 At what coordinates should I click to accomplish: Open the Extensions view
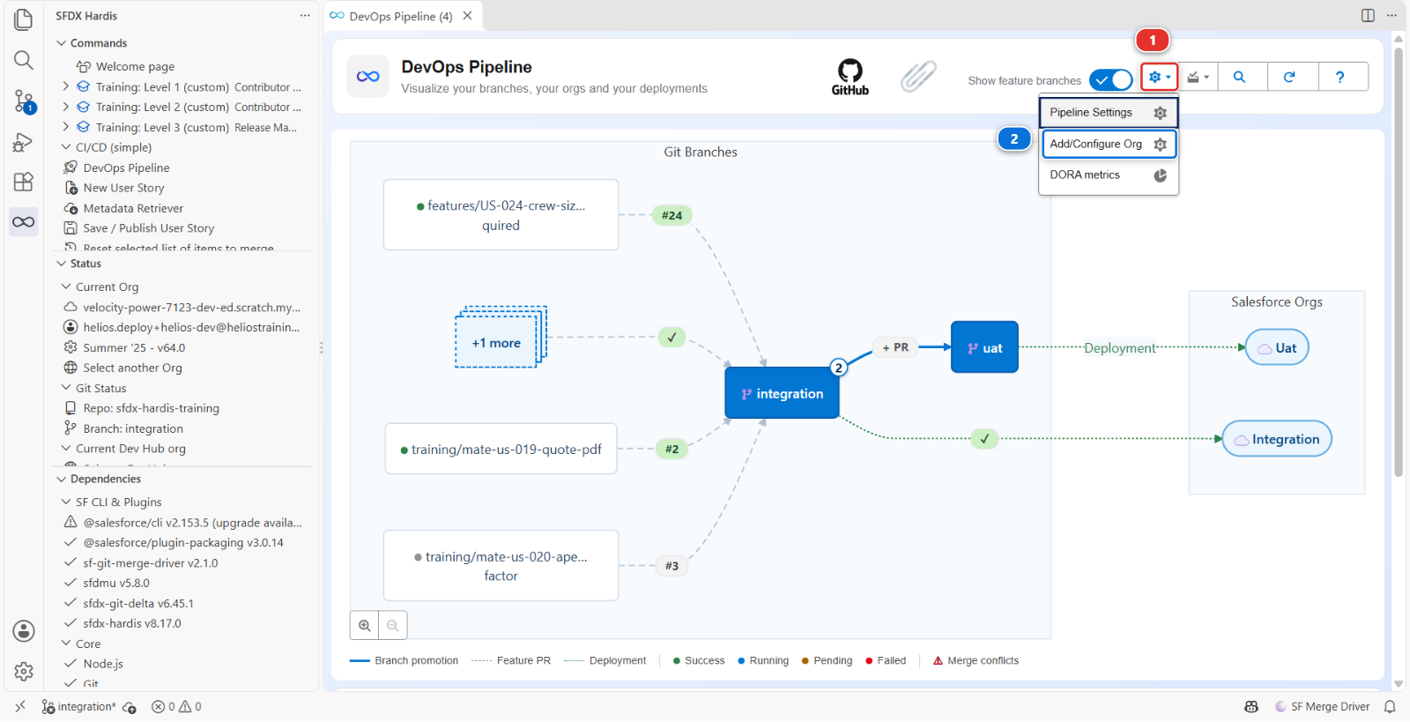click(24, 182)
